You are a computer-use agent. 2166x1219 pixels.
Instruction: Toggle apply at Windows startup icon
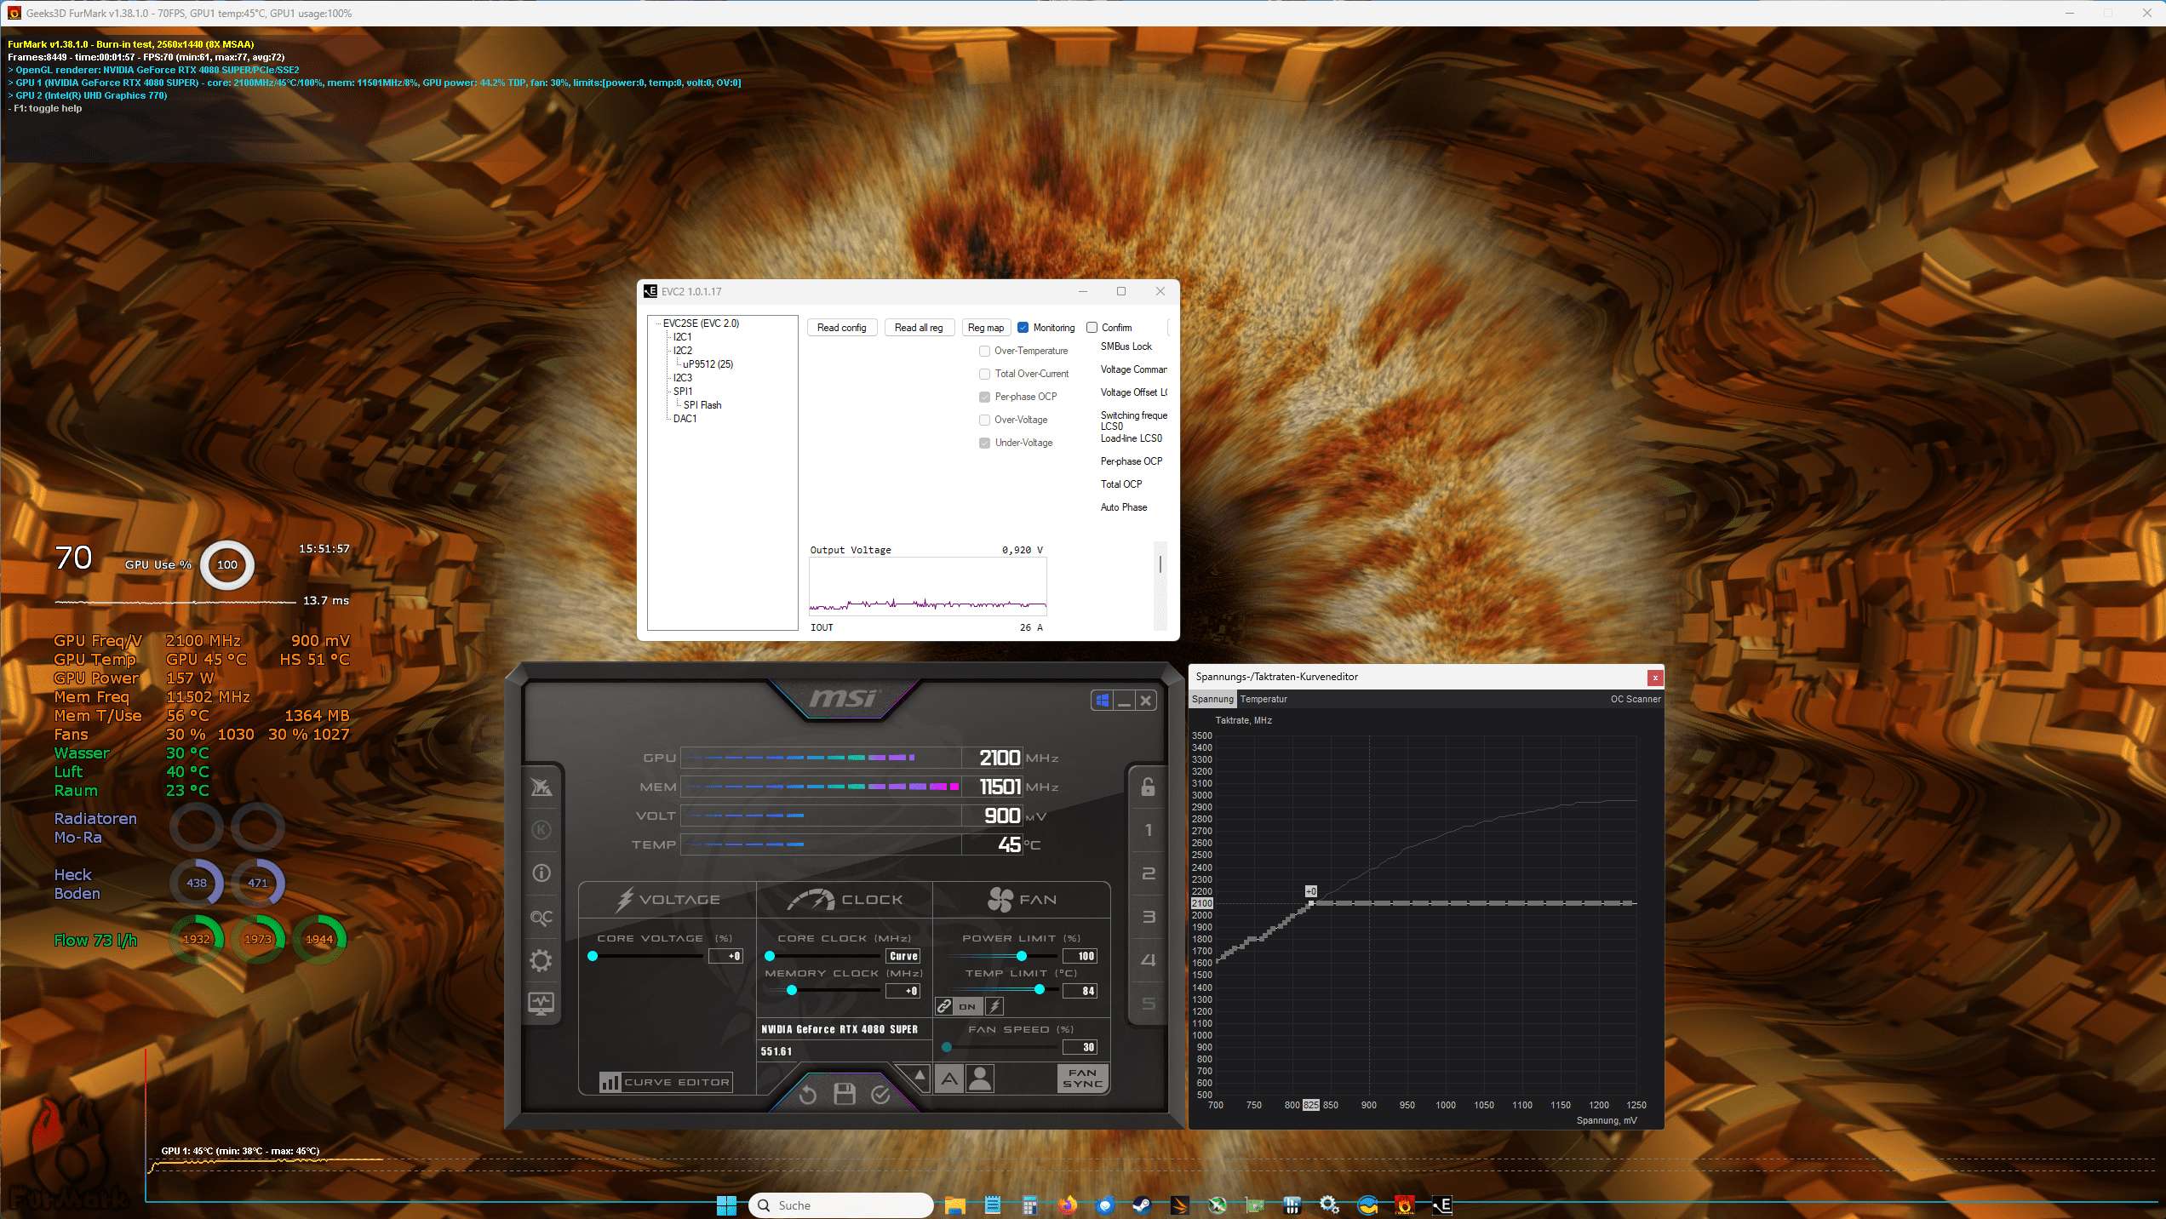[1103, 701]
